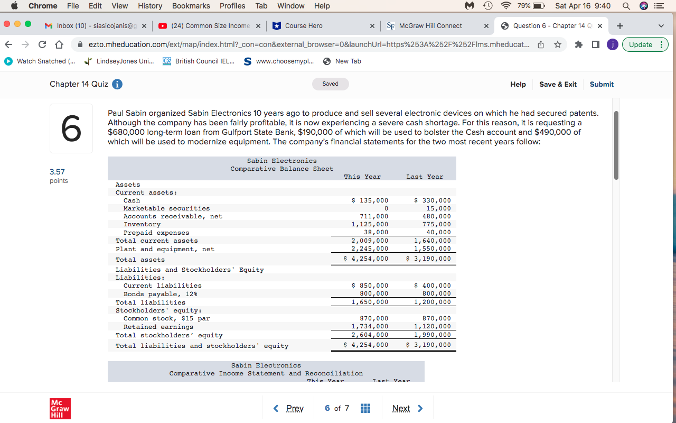Reload the page with the refresh icon

pyautogui.click(x=42, y=45)
